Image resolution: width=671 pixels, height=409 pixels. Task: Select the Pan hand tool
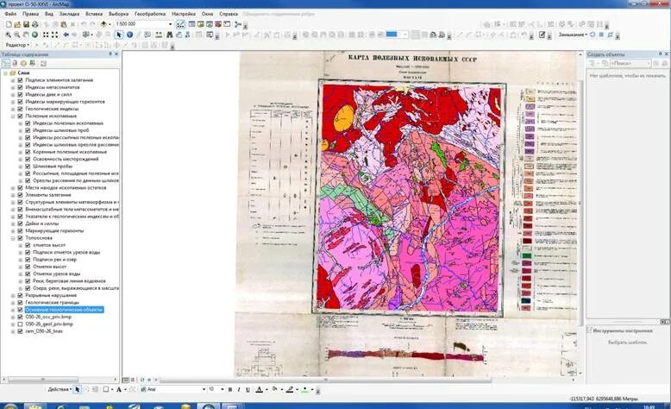pos(26,35)
